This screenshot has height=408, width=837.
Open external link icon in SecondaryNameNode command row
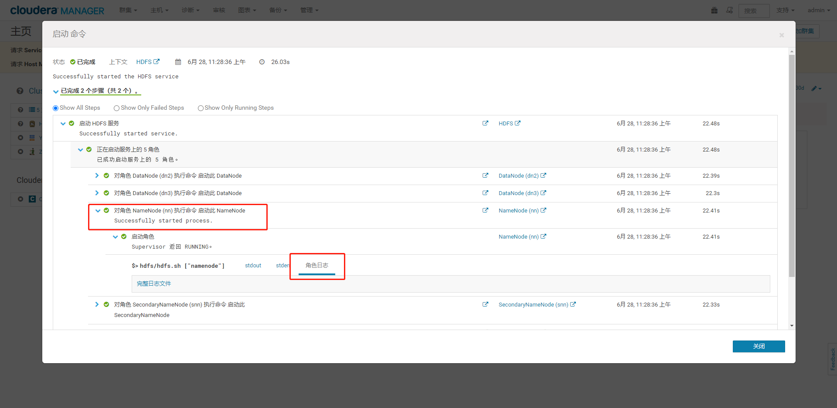click(485, 304)
